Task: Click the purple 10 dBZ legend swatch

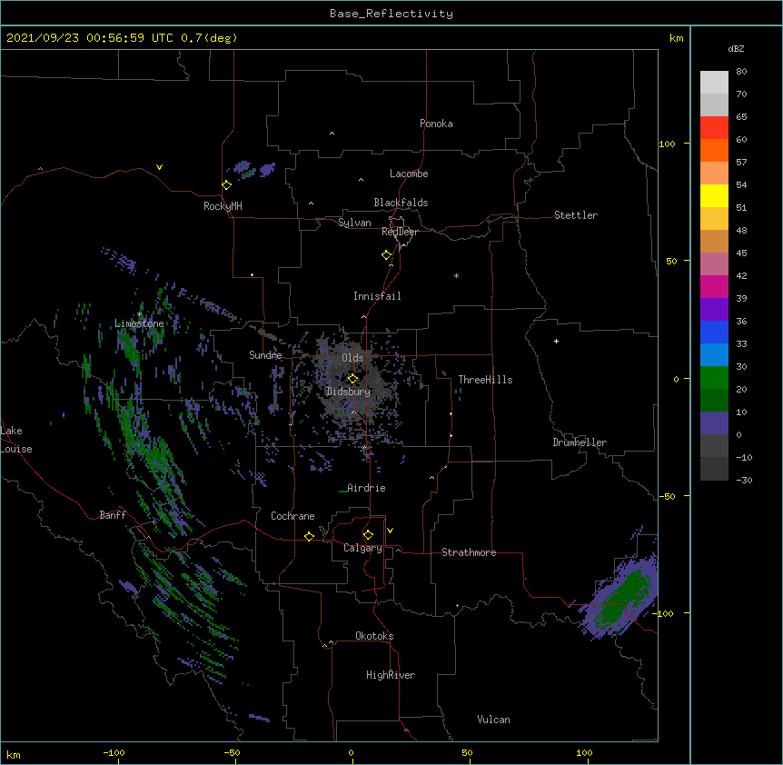Action: (x=714, y=423)
